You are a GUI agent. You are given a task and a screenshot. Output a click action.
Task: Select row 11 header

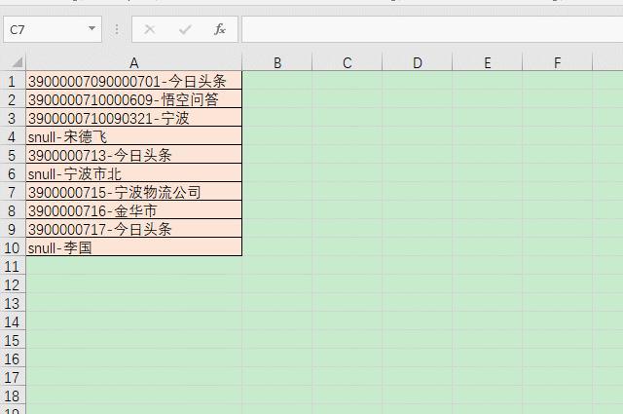(13, 266)
